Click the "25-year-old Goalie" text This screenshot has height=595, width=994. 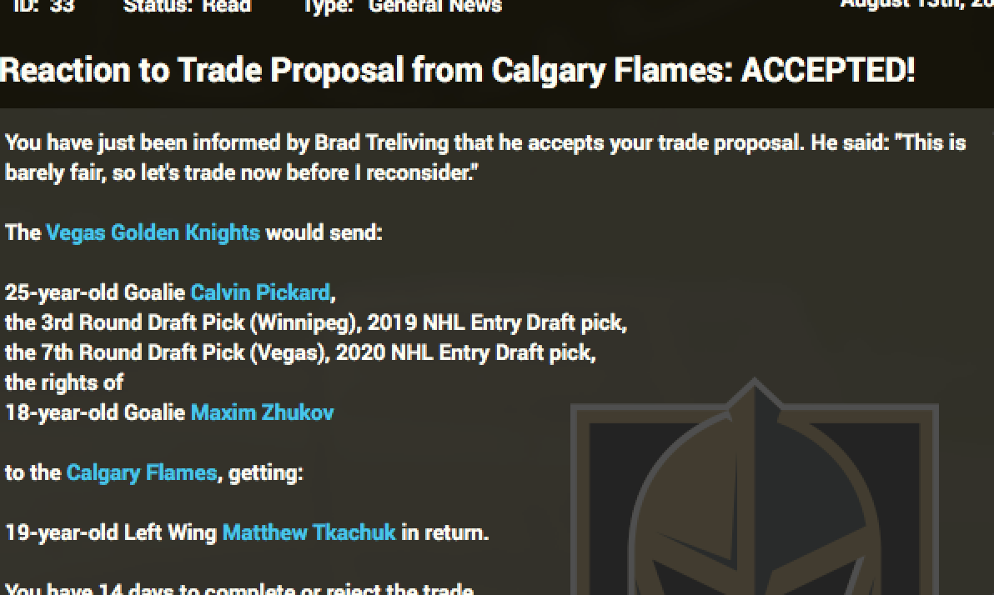click(x=96, y=292)
